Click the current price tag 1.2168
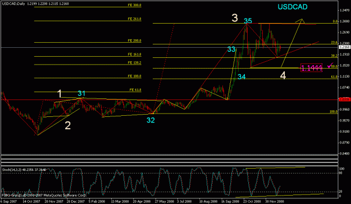Screen dimensions: 351x204 tap(345, 47)
